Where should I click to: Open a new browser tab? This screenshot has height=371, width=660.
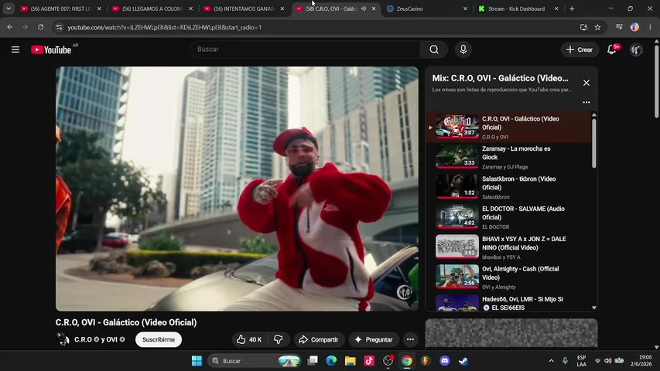[x=572, y=9]
